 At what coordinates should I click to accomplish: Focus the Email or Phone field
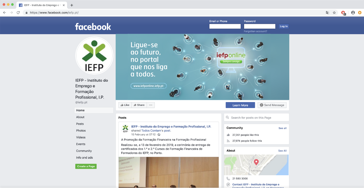click(x=225, y=26)
